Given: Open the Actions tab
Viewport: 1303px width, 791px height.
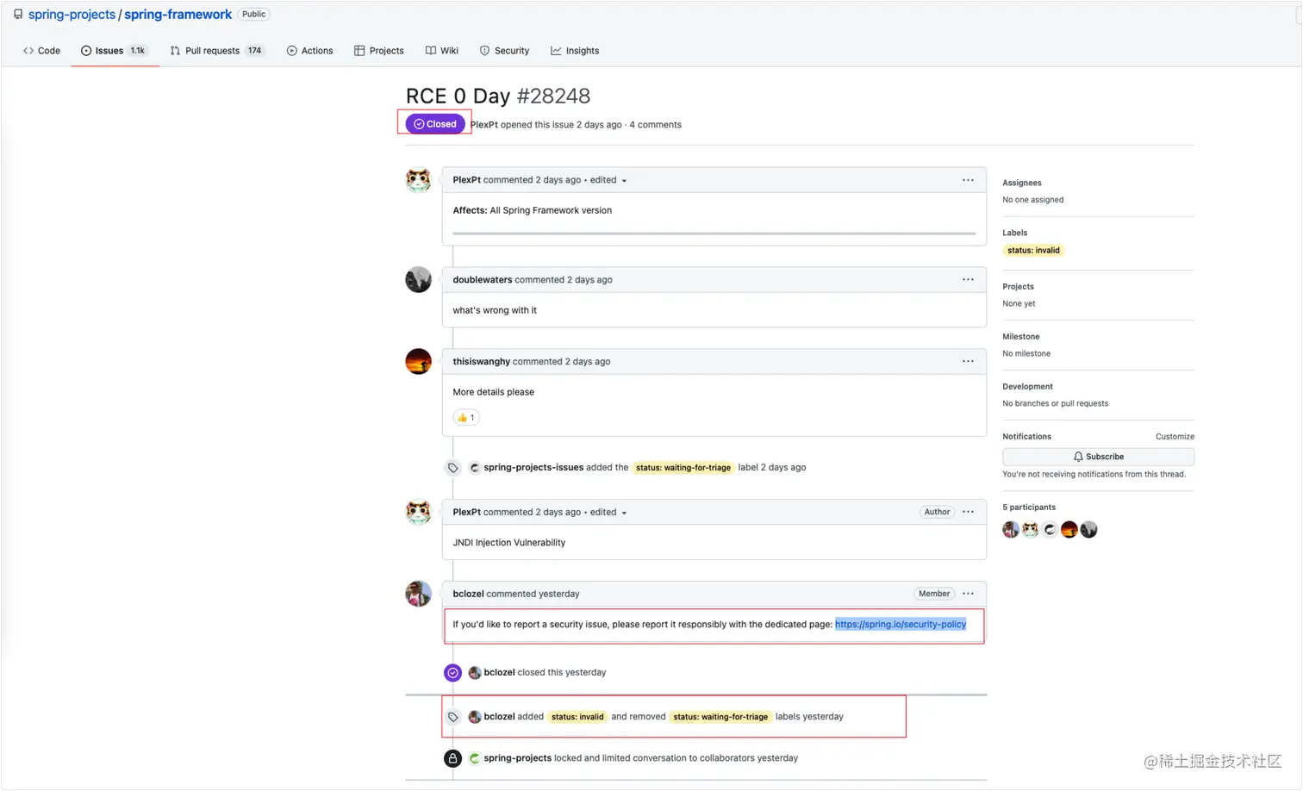Looking at the screenshot, I should [x=309, y=51].
